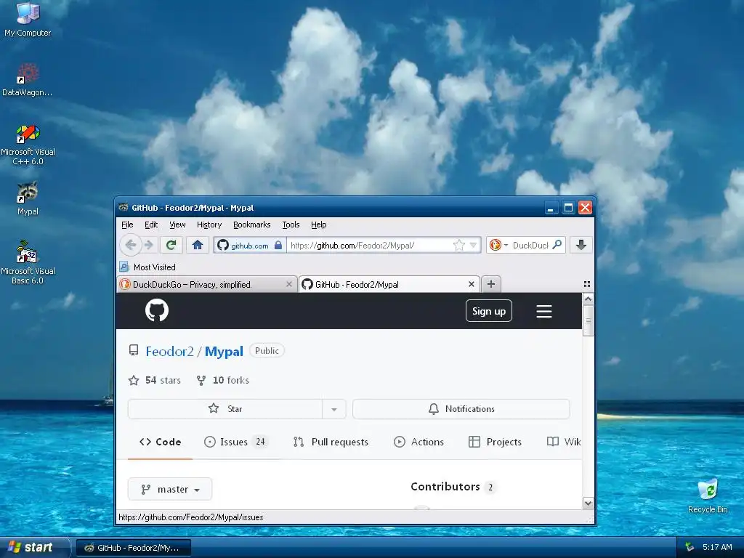Open the Mypal repository name link

(224, 352)
